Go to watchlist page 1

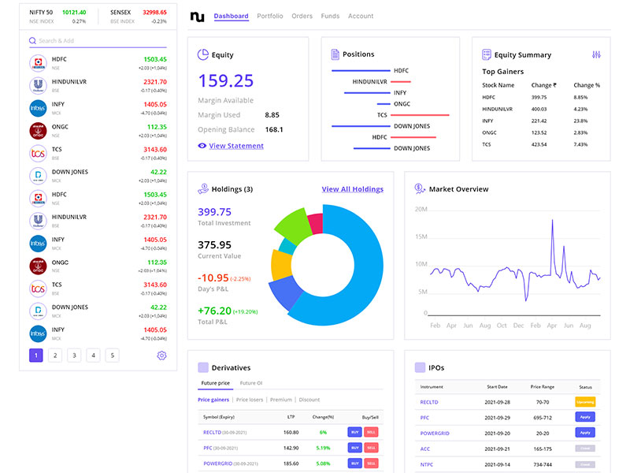(x=35, y=356)
